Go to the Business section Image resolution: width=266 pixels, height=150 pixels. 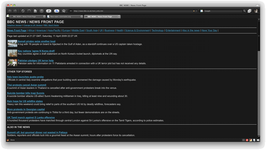point(110,31)
